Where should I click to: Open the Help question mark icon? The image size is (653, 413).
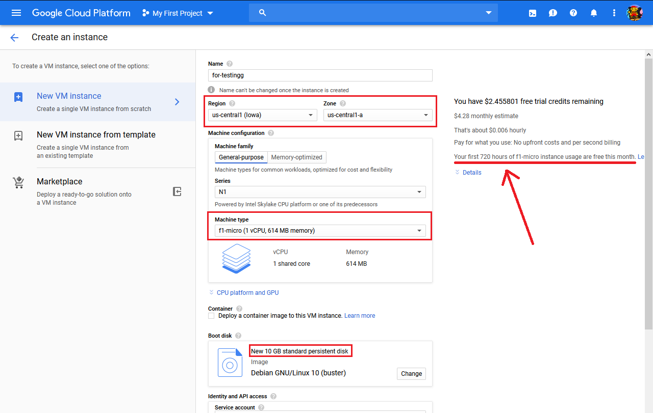pyautogui.click(x=573, y=13)
